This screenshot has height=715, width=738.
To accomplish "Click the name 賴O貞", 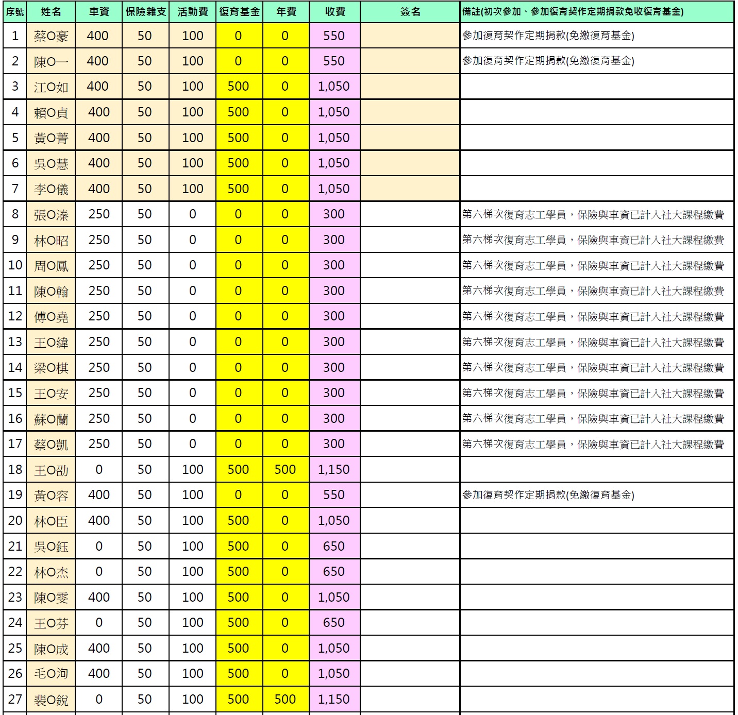I will point(51,112).
